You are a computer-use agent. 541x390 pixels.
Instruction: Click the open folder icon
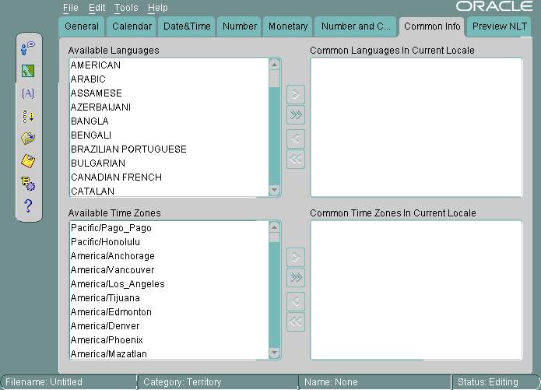[x=28, y=139]
